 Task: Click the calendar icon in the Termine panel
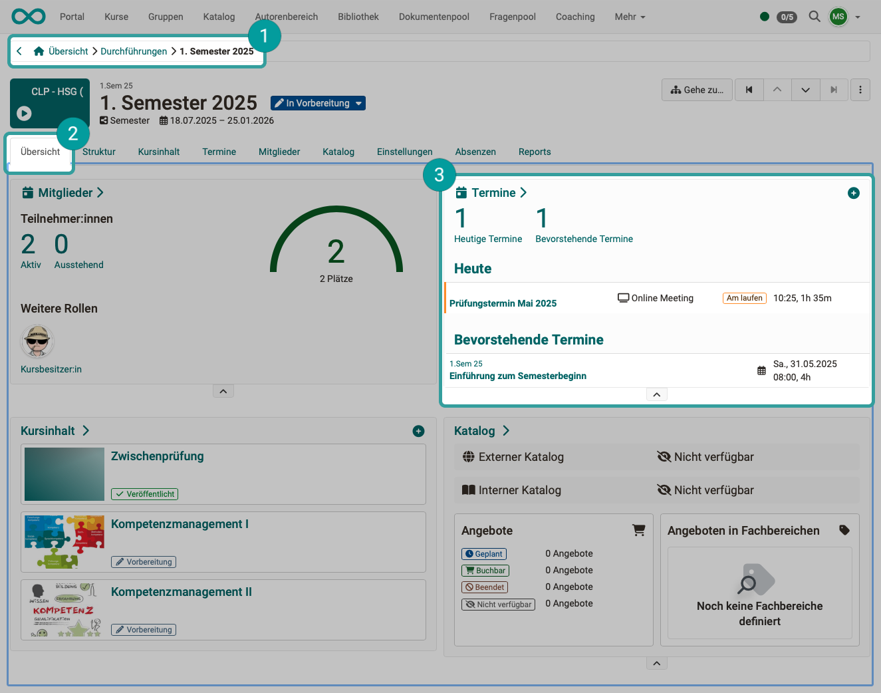click(x=461, y=192)
